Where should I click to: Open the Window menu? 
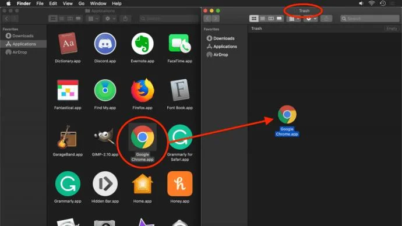point(98,3)
